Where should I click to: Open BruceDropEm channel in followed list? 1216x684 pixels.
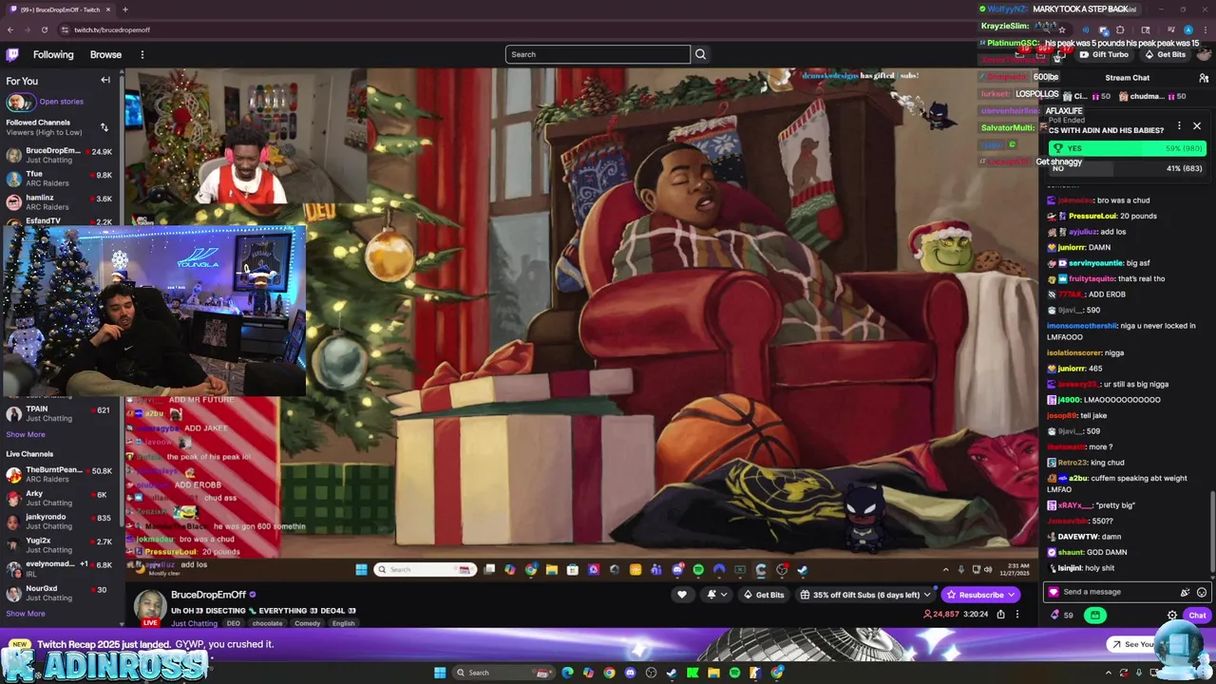click(x=59, y=155)
